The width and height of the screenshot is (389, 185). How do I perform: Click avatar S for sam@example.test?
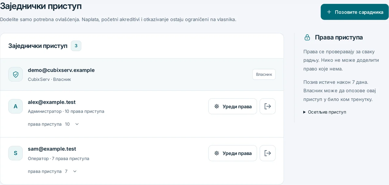[15, 153]
